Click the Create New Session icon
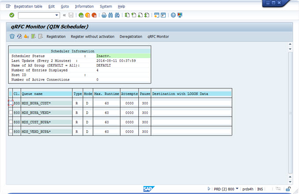 (x=157, y=15)
